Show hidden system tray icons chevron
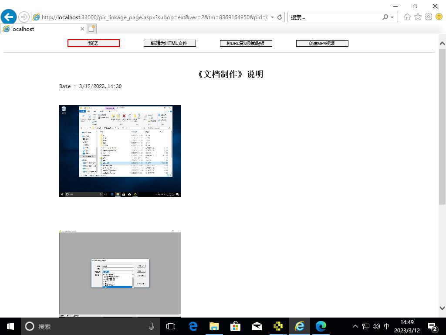Screen dimensions: 446x335 (355, 326)
